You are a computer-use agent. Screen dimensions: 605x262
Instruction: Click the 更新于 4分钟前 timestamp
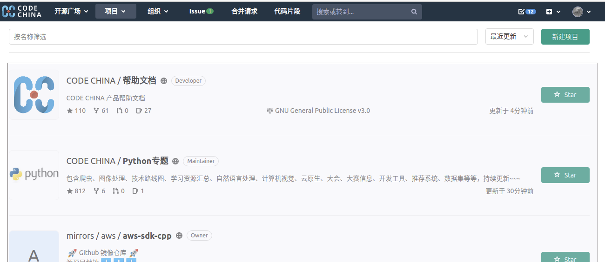pyautogui.click(x=511, y=111)
